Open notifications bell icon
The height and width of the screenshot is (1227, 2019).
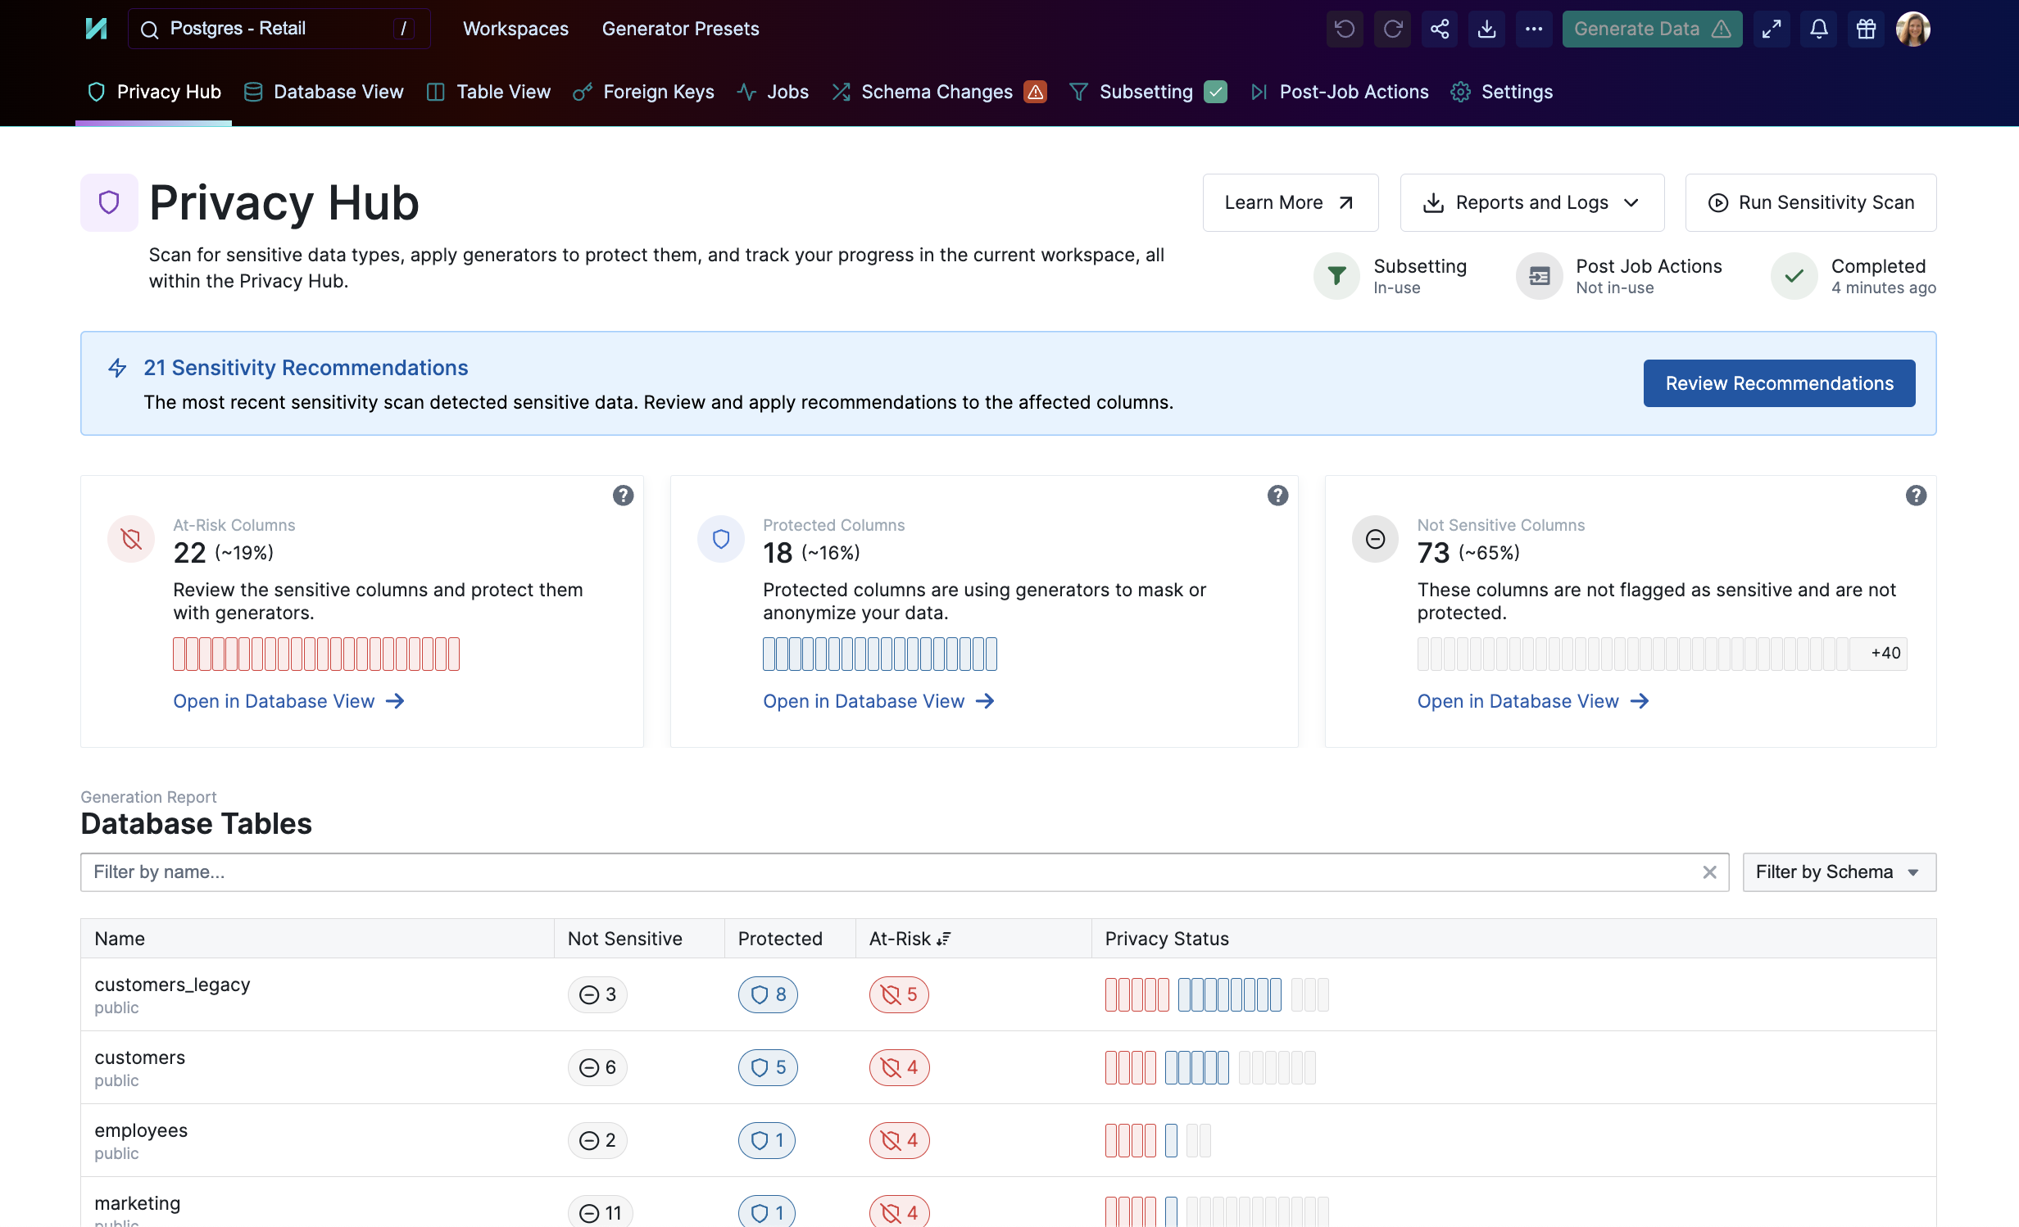[x=1819, y=29]
